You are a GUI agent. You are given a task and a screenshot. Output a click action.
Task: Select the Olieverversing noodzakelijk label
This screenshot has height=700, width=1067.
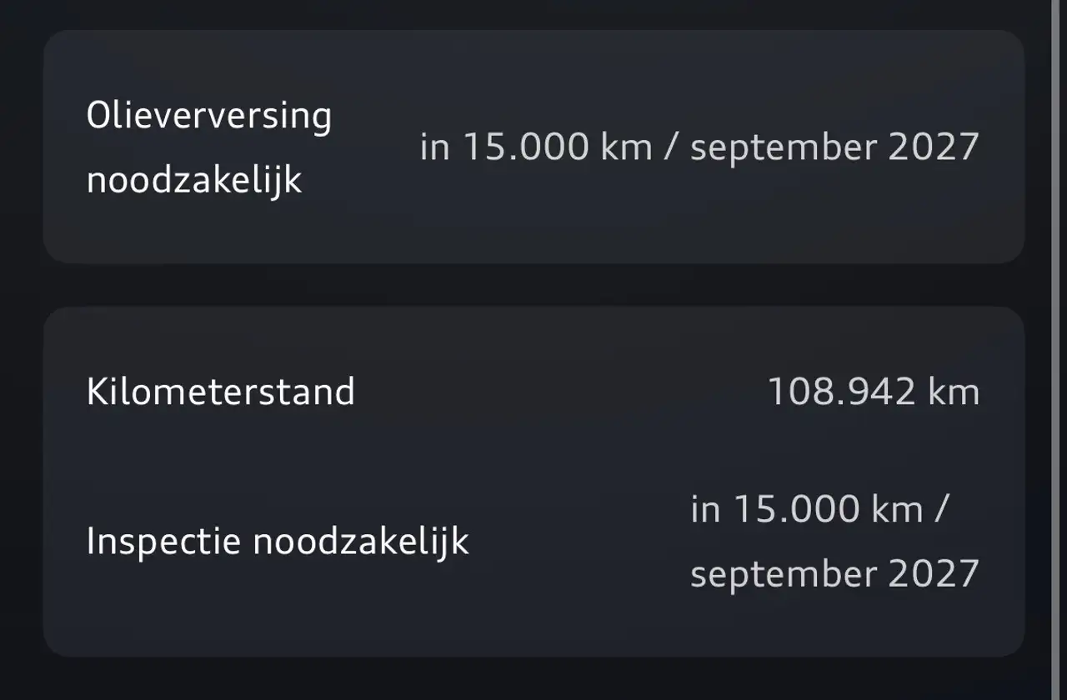pyautogui.click(x=209, y=147)
